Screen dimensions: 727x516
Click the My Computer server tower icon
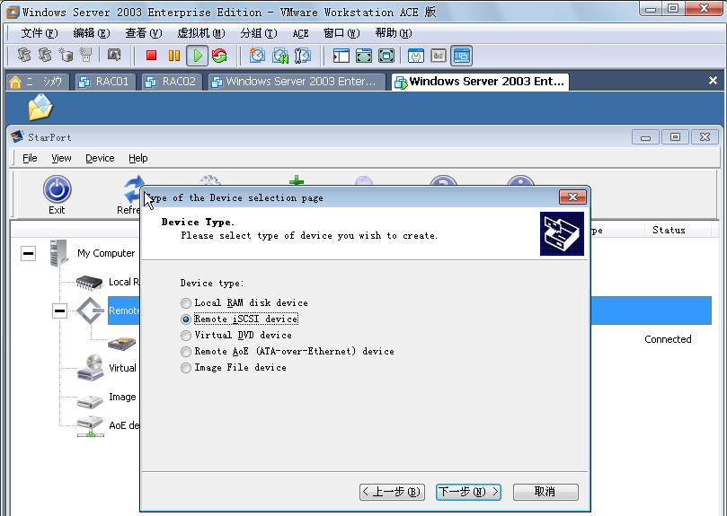pos(59,253)
